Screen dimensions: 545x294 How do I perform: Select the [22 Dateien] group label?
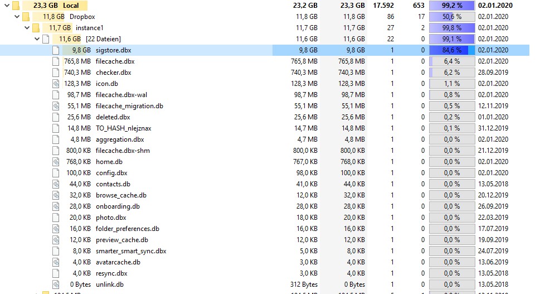tap(103, 39)
